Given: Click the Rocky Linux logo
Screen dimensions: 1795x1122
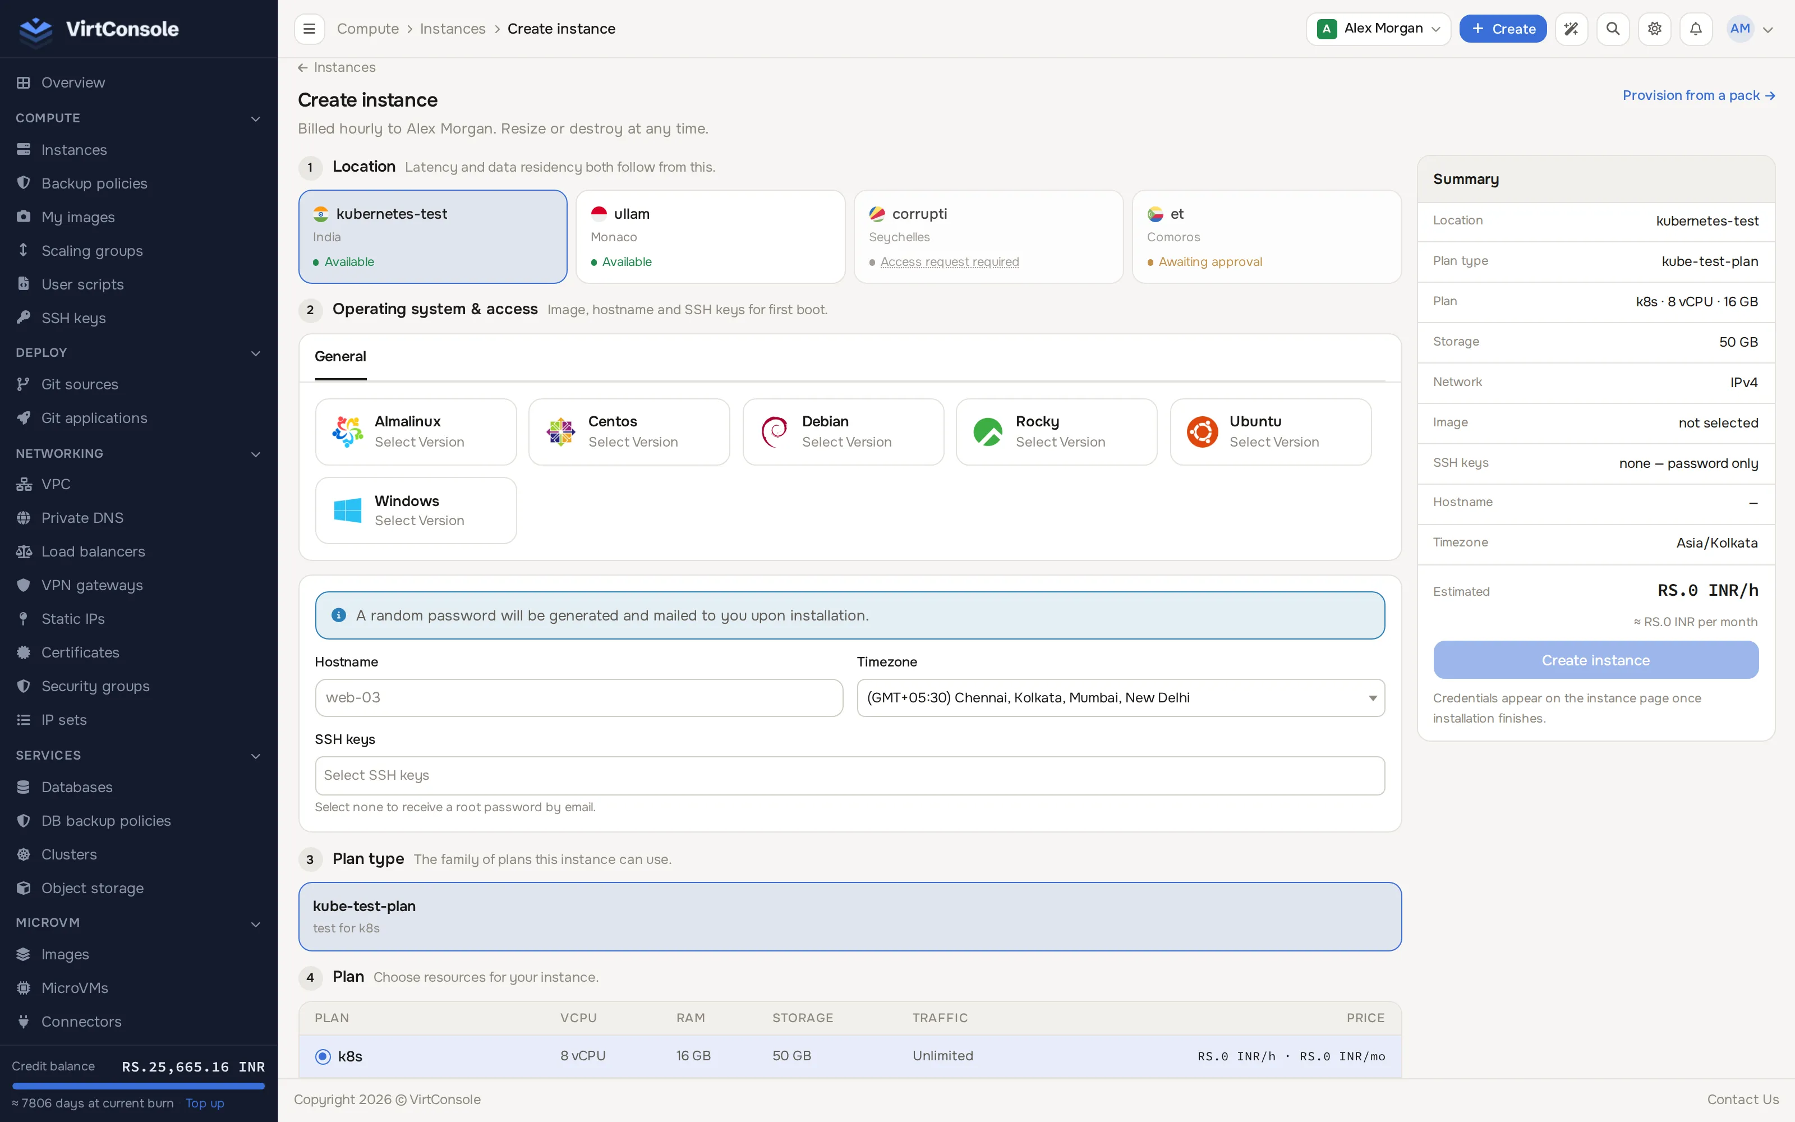Looking at the screenshot, I should tap(988, 431).
